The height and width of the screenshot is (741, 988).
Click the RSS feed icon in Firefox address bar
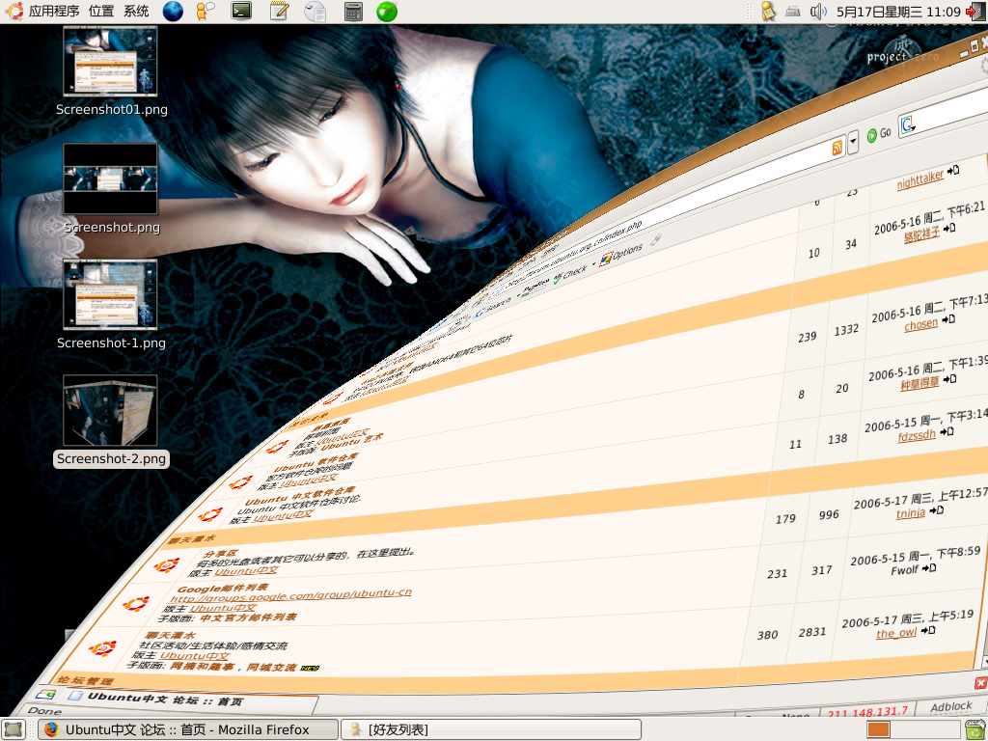[837, 149]
